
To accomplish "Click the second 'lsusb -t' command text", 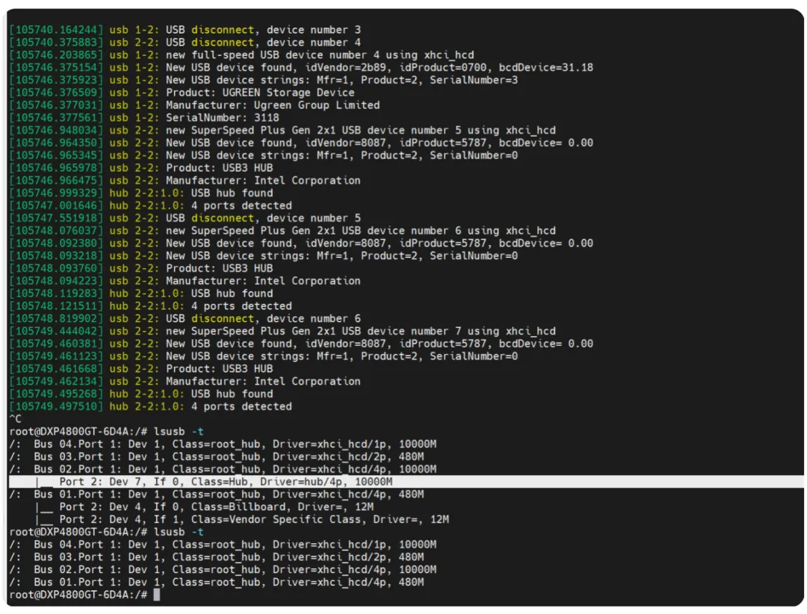I will coord(179,532).
